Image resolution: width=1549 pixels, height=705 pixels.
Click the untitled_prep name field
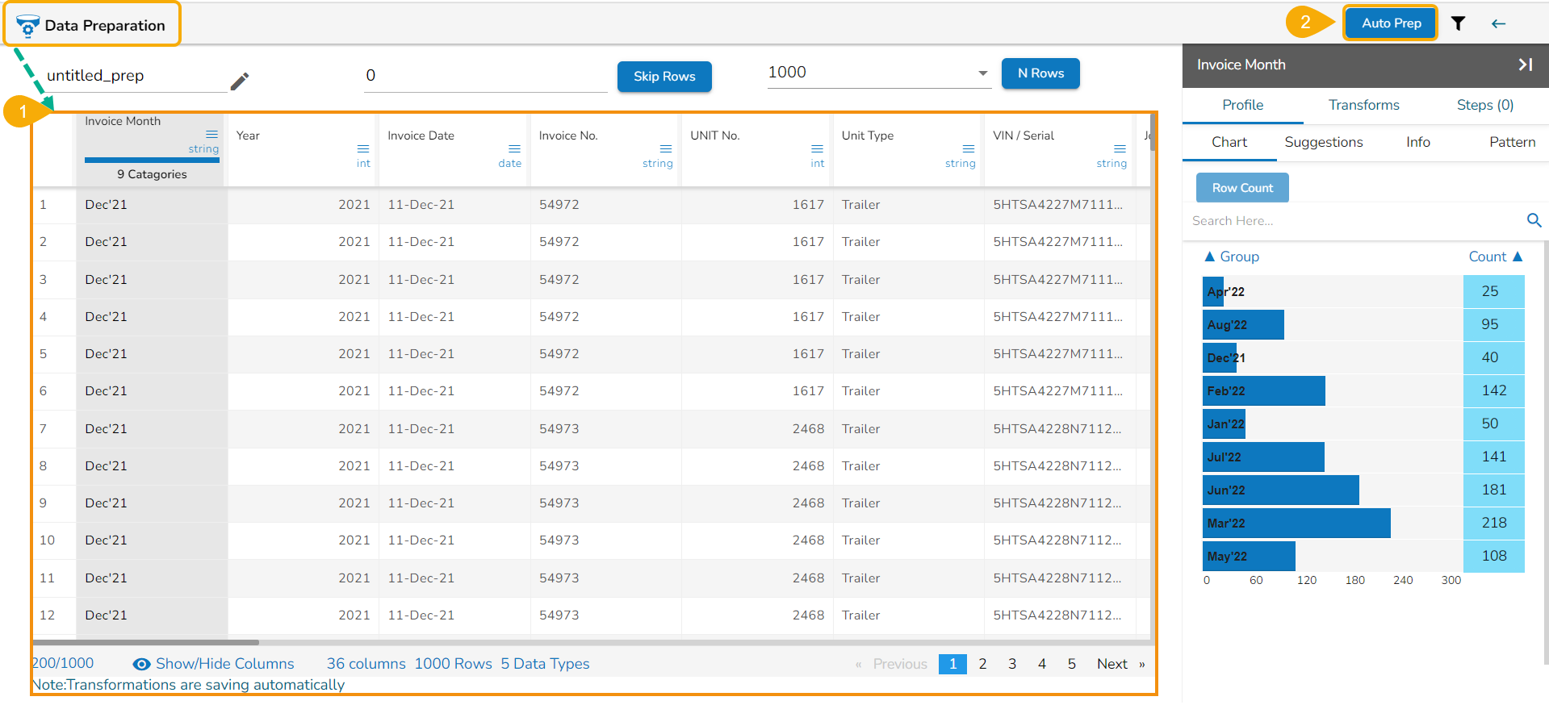click(136, 76)
